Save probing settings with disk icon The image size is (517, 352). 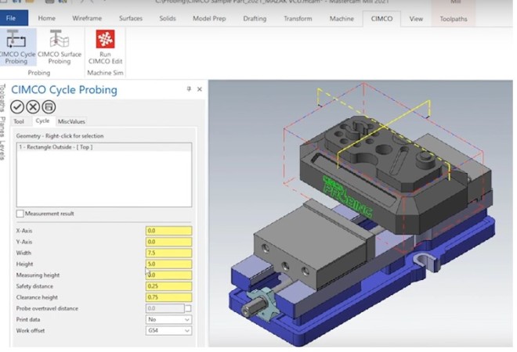click(x=49, y=107)
